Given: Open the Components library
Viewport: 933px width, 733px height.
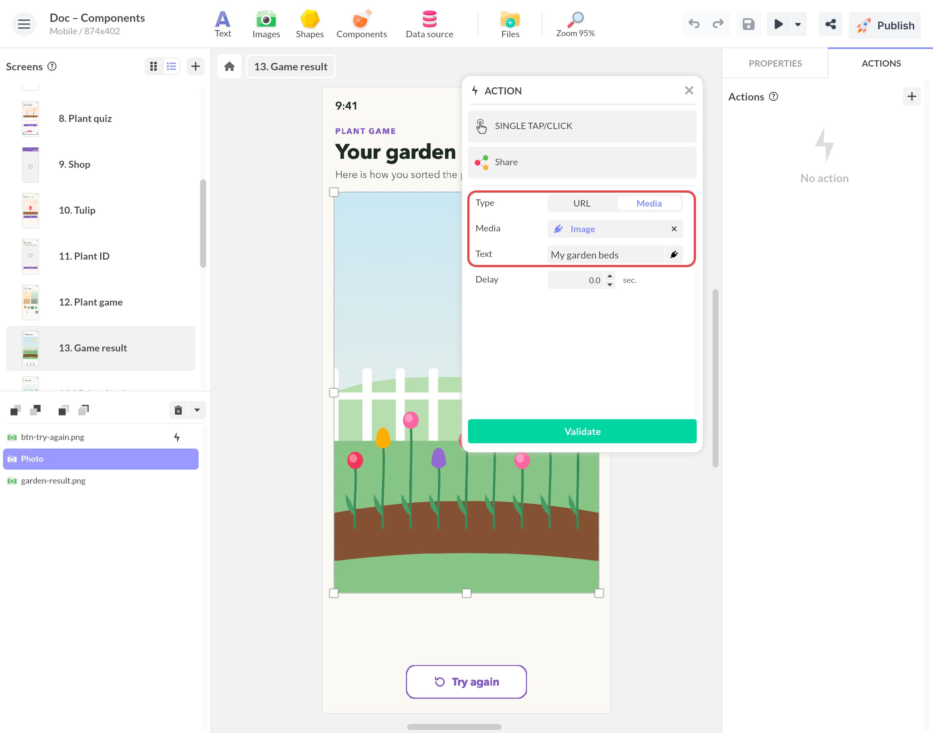Looking at the screenshot, I should pyautogui.click(x=361, y=24).
